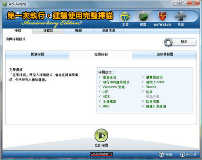Select the 掃描 green sphere icon
202x160 pixels.
click(x=143, y=17)
